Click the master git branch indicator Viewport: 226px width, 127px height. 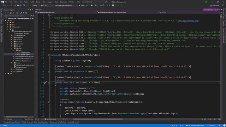coord(211,126)
